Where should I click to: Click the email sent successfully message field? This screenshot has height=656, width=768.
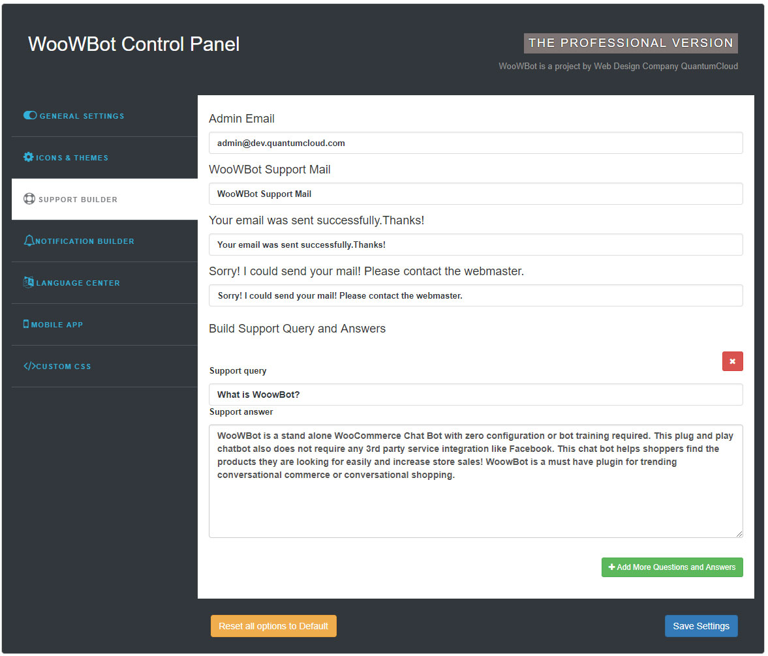(x=476, y=245)
